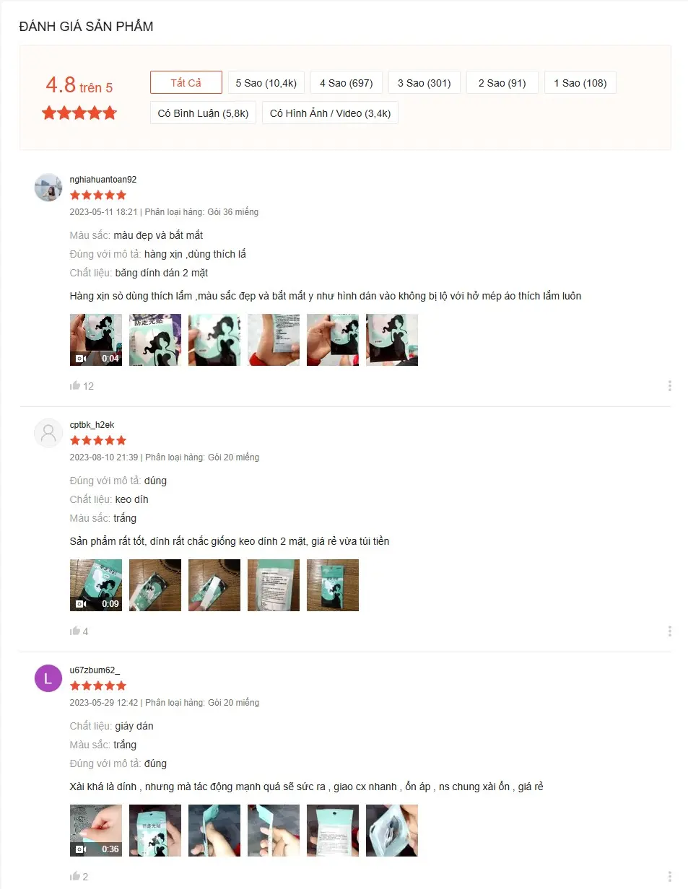Open the purple L avatar of u67zbum62_
This screenshot has height=889, width=688.
coord(48,678)
